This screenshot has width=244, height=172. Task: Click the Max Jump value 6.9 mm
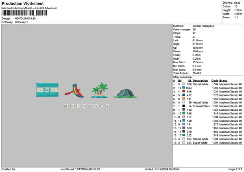point(197,70)
